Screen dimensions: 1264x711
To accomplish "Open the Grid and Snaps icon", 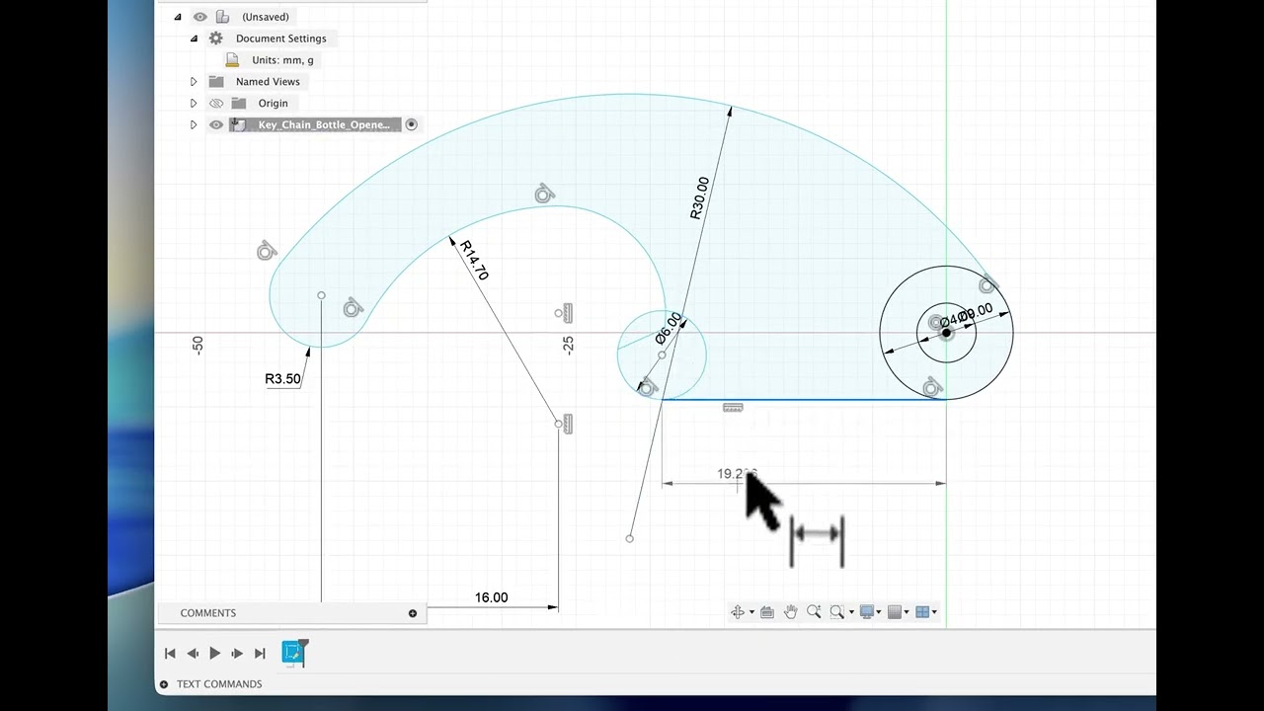I will pos(894,612).
